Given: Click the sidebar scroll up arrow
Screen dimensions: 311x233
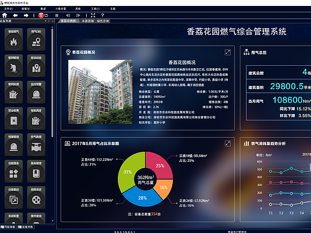Looking at the screenshot, I should (x=53, y=27).
